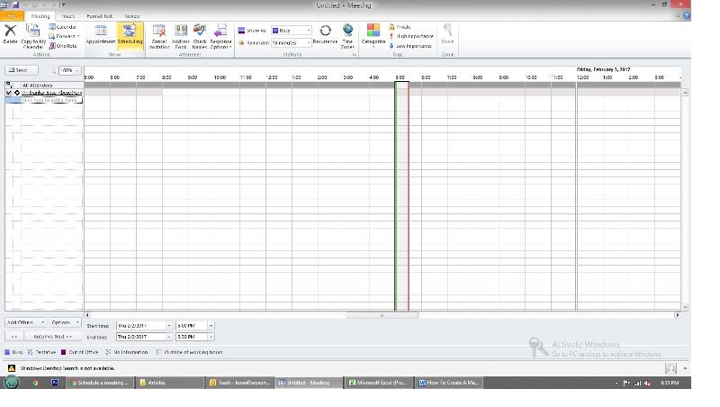Switch to the Review tab
The image size is (720, 407).
(132, 16)
